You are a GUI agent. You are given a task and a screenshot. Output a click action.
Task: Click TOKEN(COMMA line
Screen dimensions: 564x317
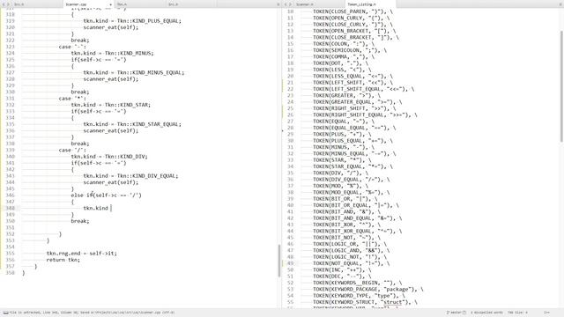point(344,56)
